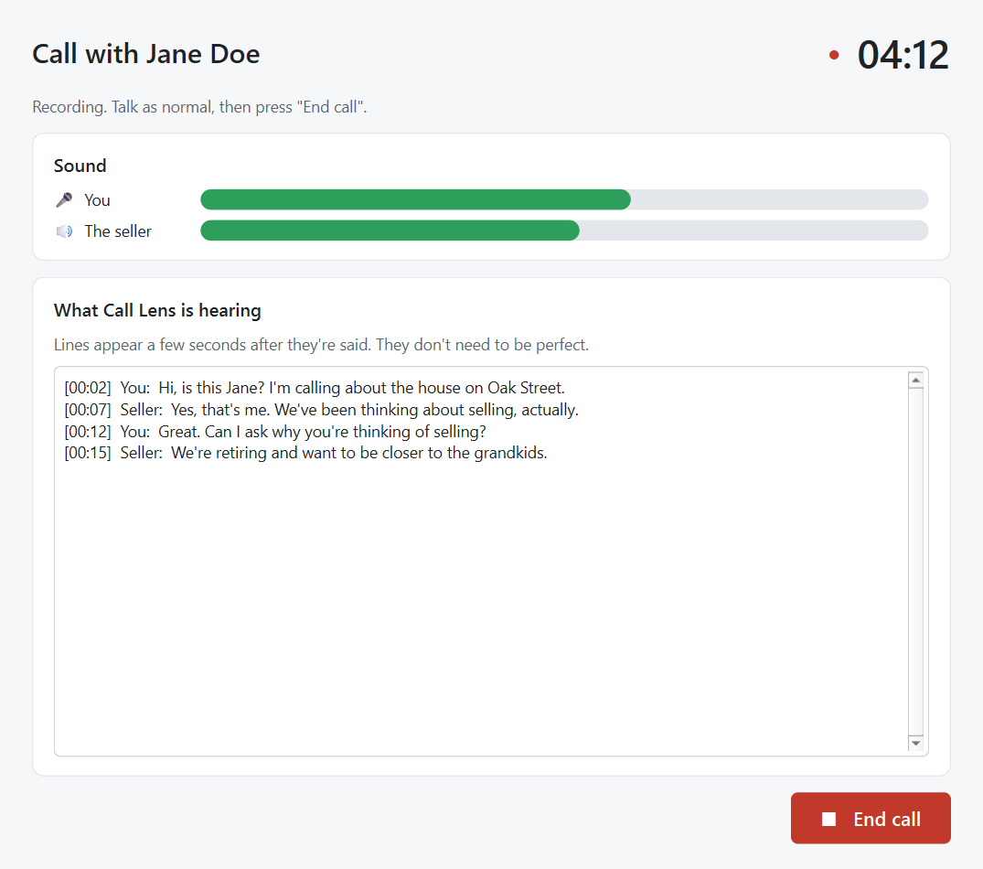Click the red recording indicator dot
The height and width of the screenshot is (869, 983).
click(x=834, y=55)
